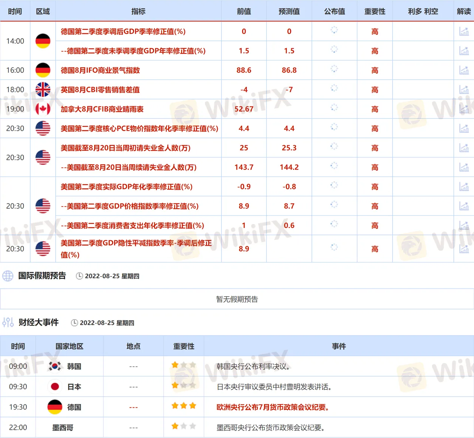Click the globe icon beside 国际假期预告
The image size is (474, 438).
point(8,276)
